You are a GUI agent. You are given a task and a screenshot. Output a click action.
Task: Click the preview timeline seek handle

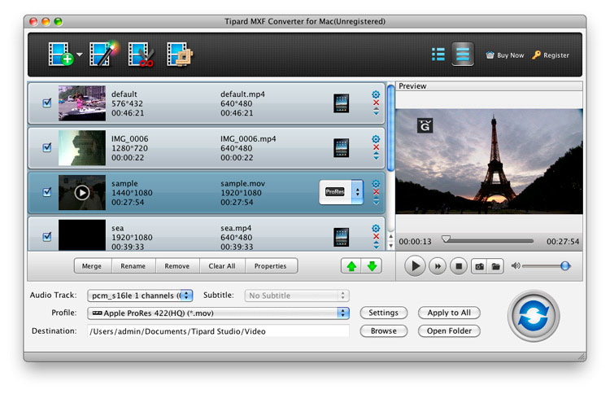point(447,239)
